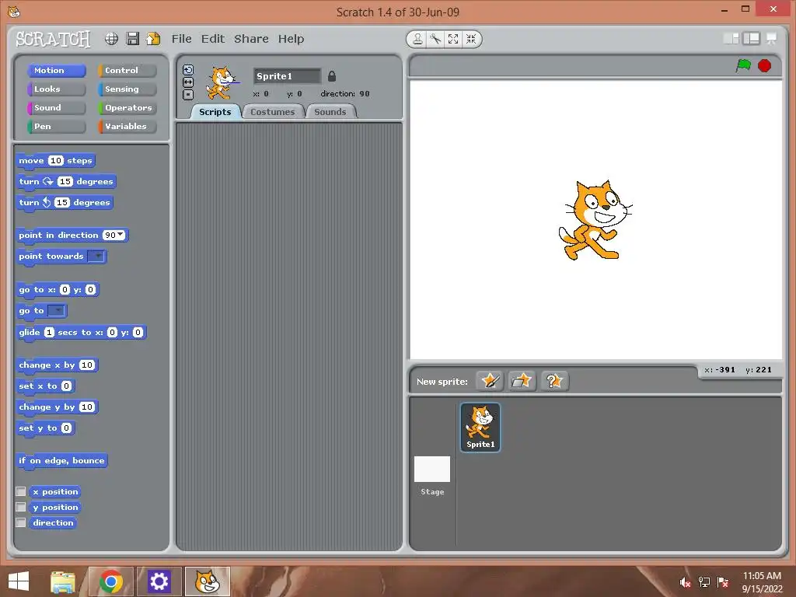
Task: Click the share project icon
Action: point(153,39)
